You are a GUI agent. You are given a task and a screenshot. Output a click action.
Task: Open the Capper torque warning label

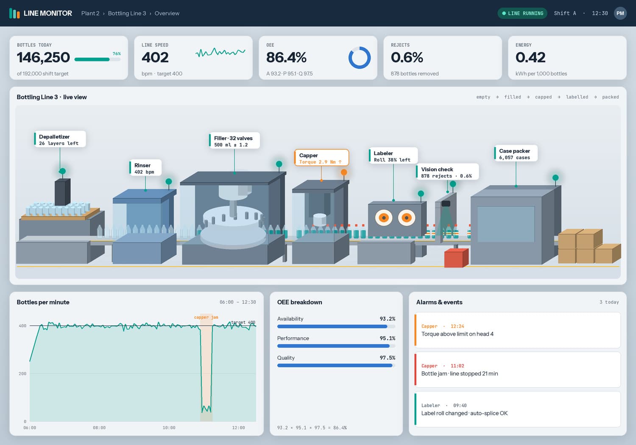pos(321,158)
